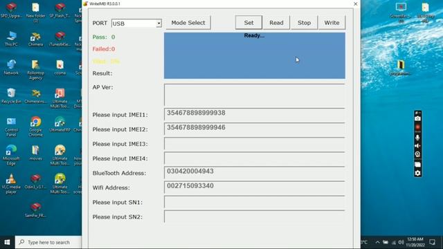
Task: Select the Rollontop Agency folder icon
Action: pos(35,69)
